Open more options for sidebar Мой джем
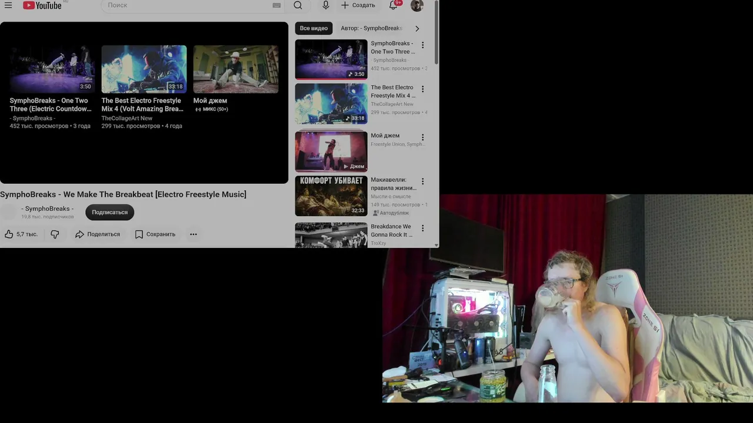The height and width of the screenshot is (423, 753). coord(422,137)
